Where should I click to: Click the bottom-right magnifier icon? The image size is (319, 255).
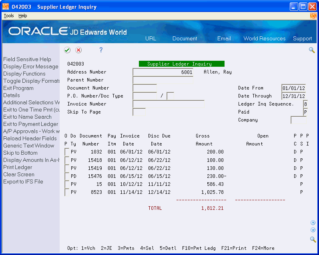pos(313,239)
